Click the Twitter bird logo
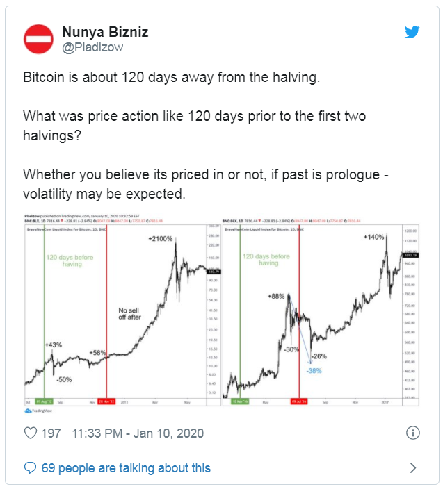This screenshot has height=489, width=443. (412, 32)
